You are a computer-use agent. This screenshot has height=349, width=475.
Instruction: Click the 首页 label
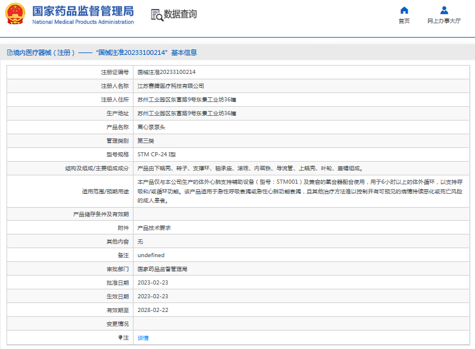pos(404,21)
